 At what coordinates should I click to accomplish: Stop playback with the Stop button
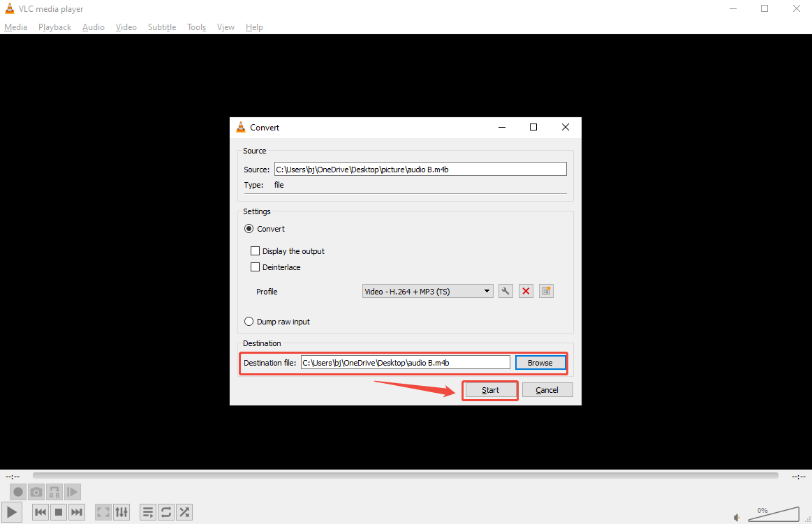coord(59,512)
